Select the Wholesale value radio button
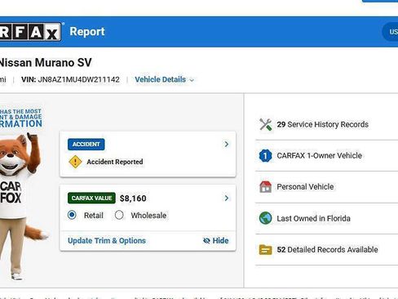 pyautogui.click(x=119, y=215)
